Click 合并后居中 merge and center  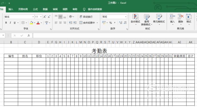[x=87, y=23]
